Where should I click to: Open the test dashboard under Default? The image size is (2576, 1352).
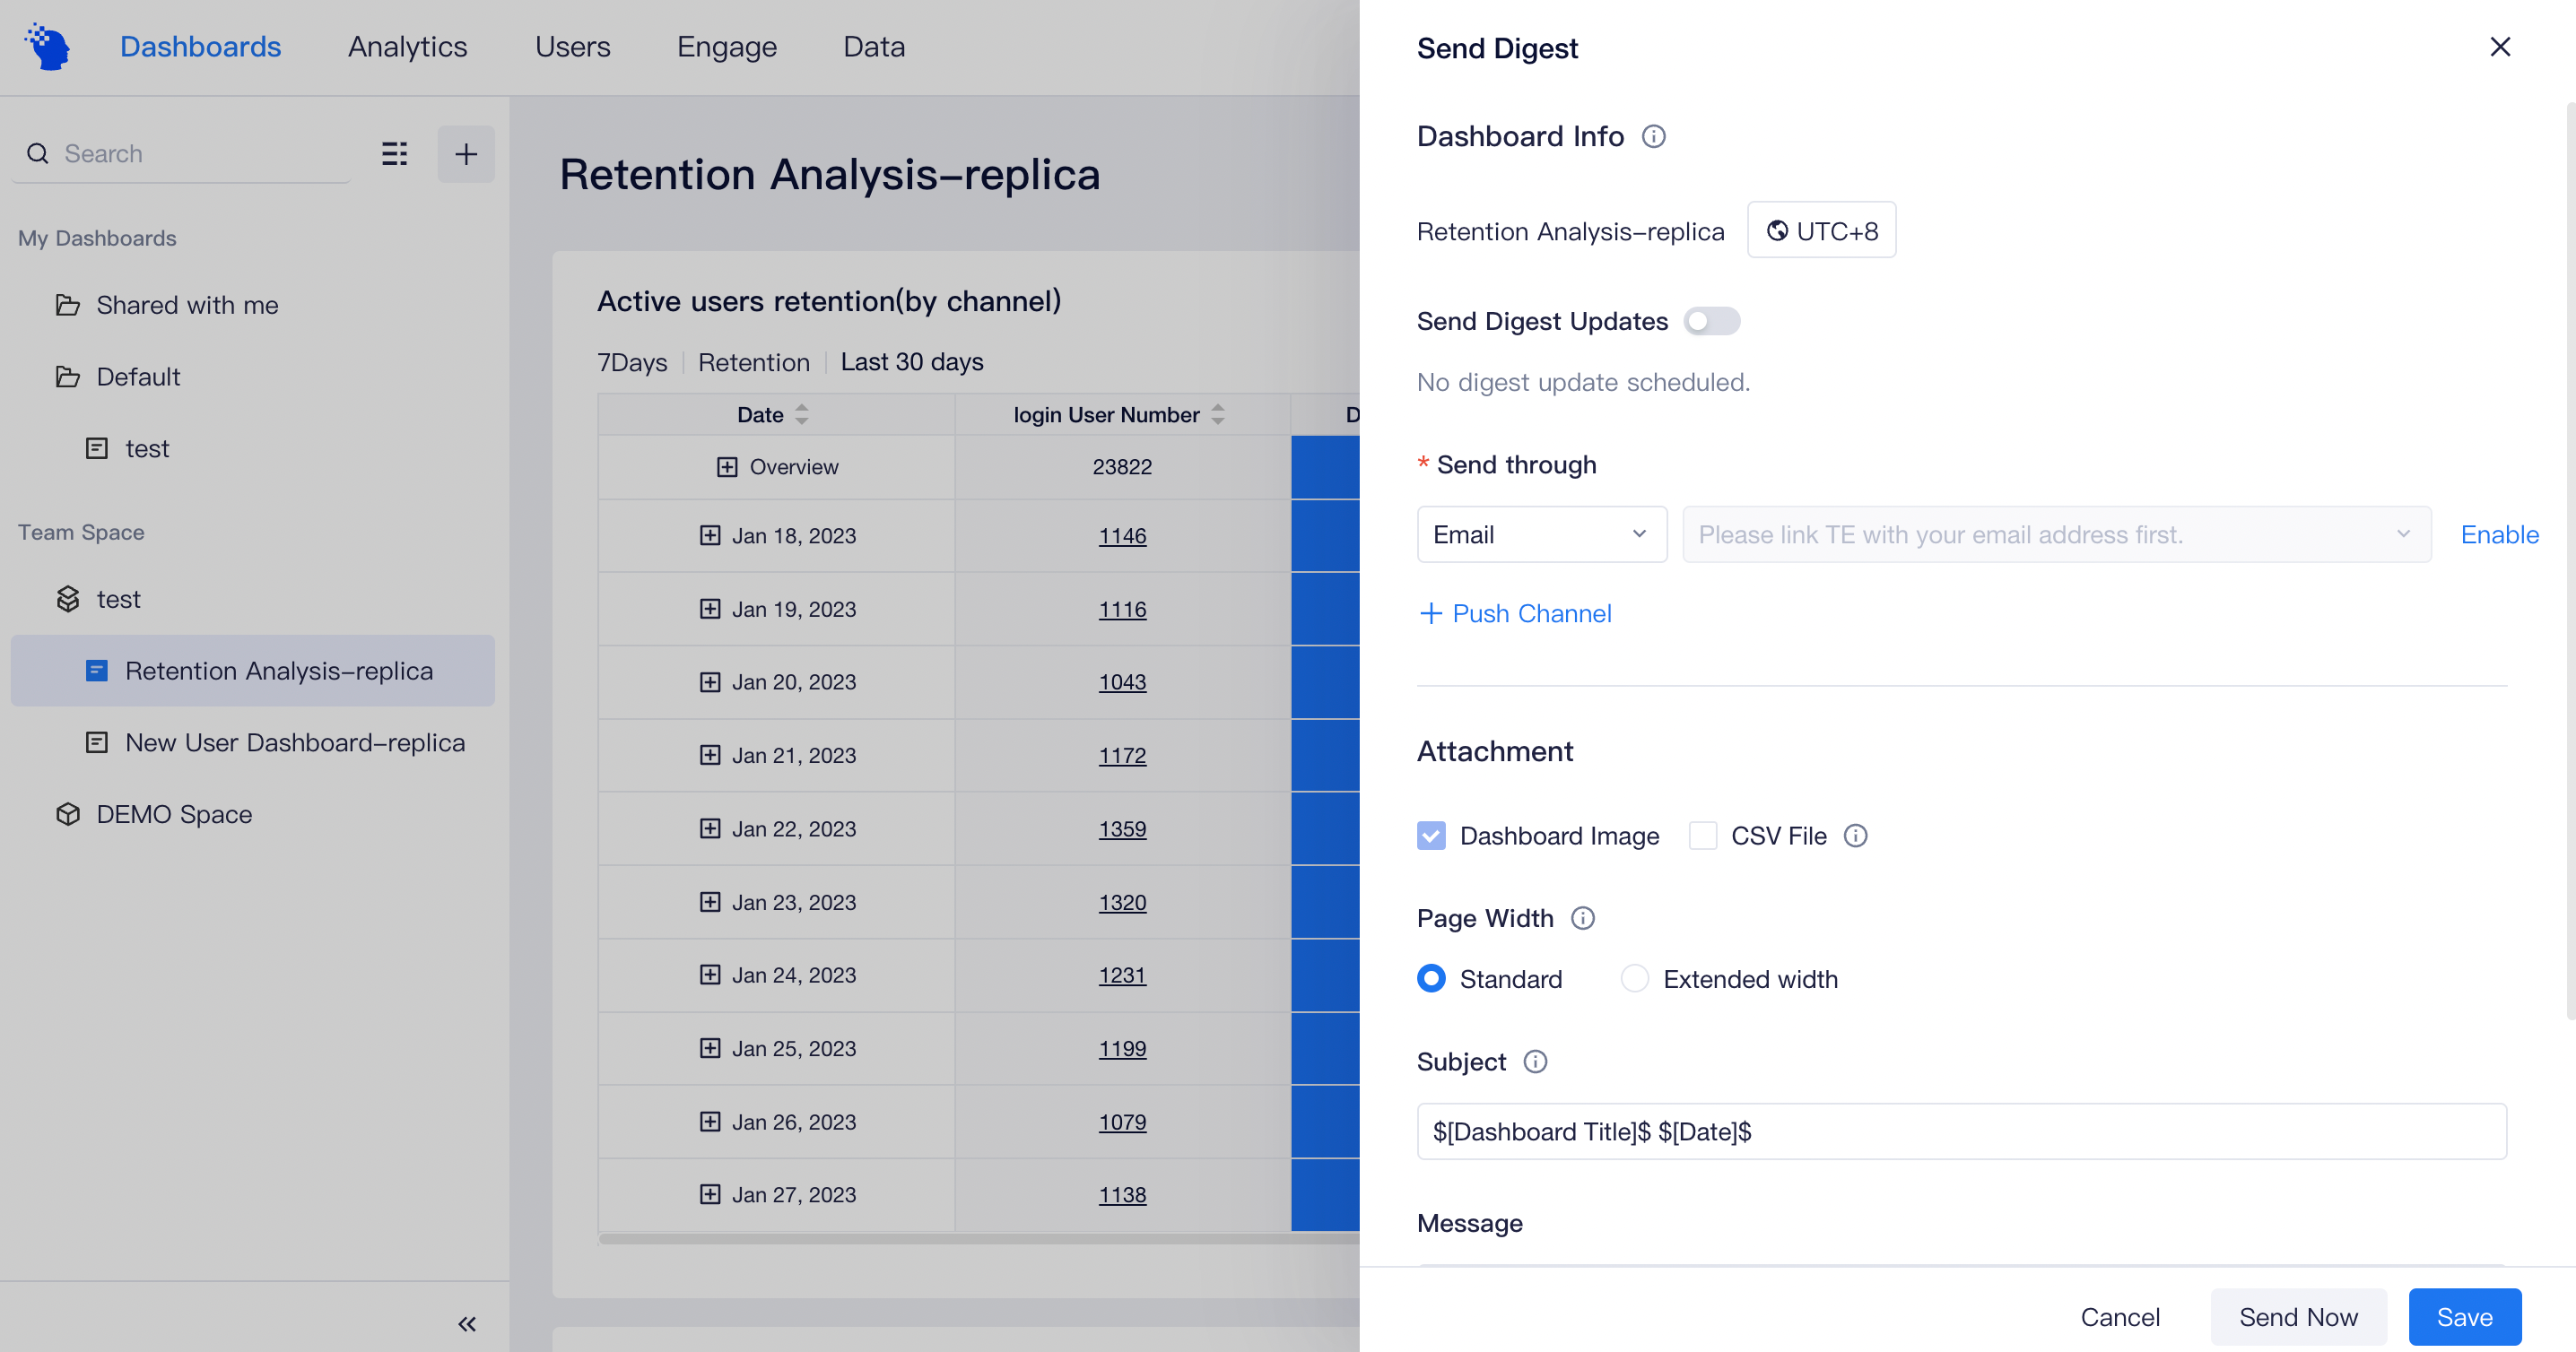pos(147,448)
